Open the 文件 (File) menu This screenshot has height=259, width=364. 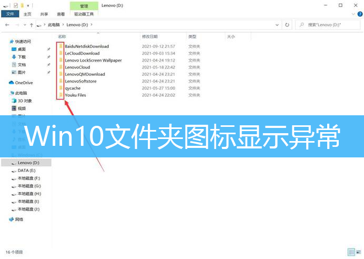10,15
